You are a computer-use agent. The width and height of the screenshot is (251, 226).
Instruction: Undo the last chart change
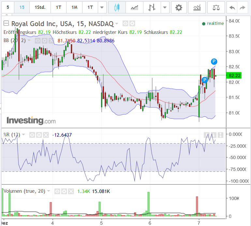pyautogui.click(x=232, y=8)
